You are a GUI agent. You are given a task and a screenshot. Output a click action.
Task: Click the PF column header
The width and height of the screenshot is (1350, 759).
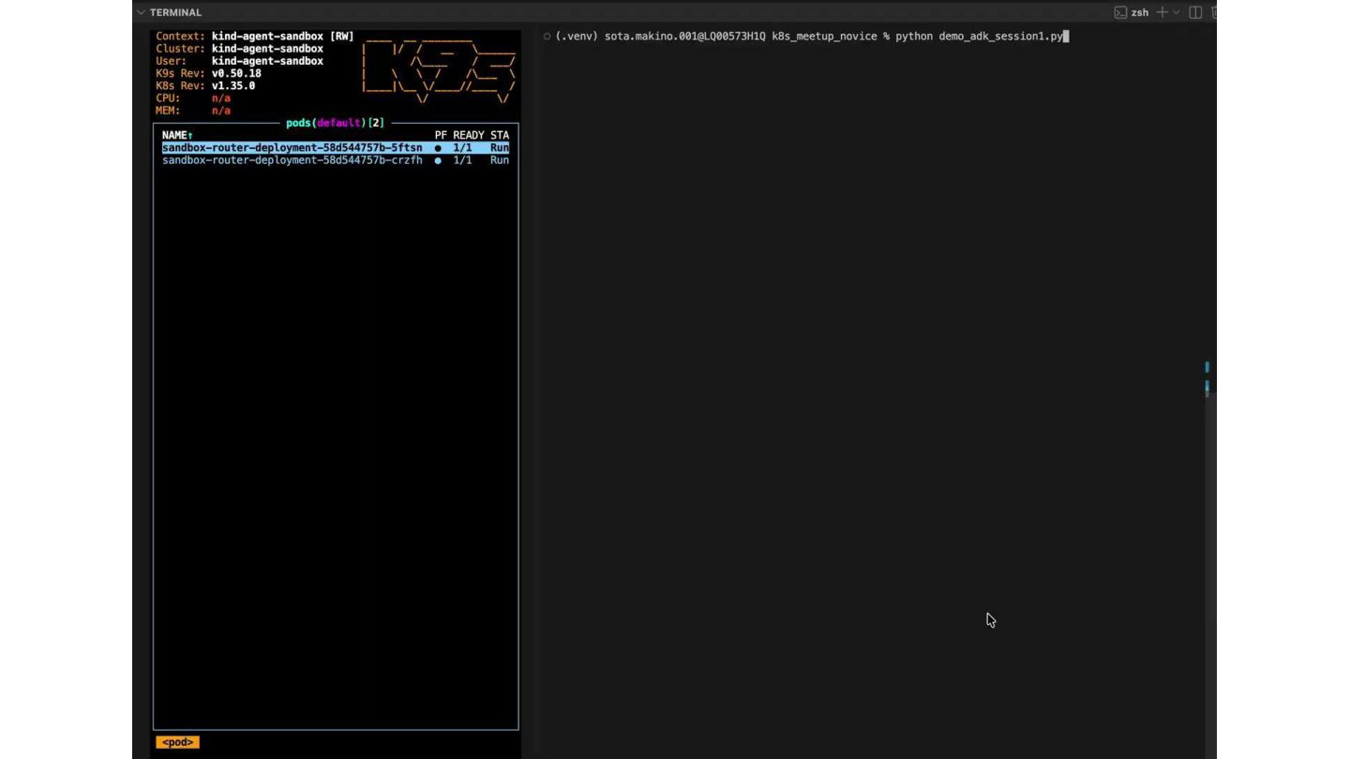coord(441,135)
